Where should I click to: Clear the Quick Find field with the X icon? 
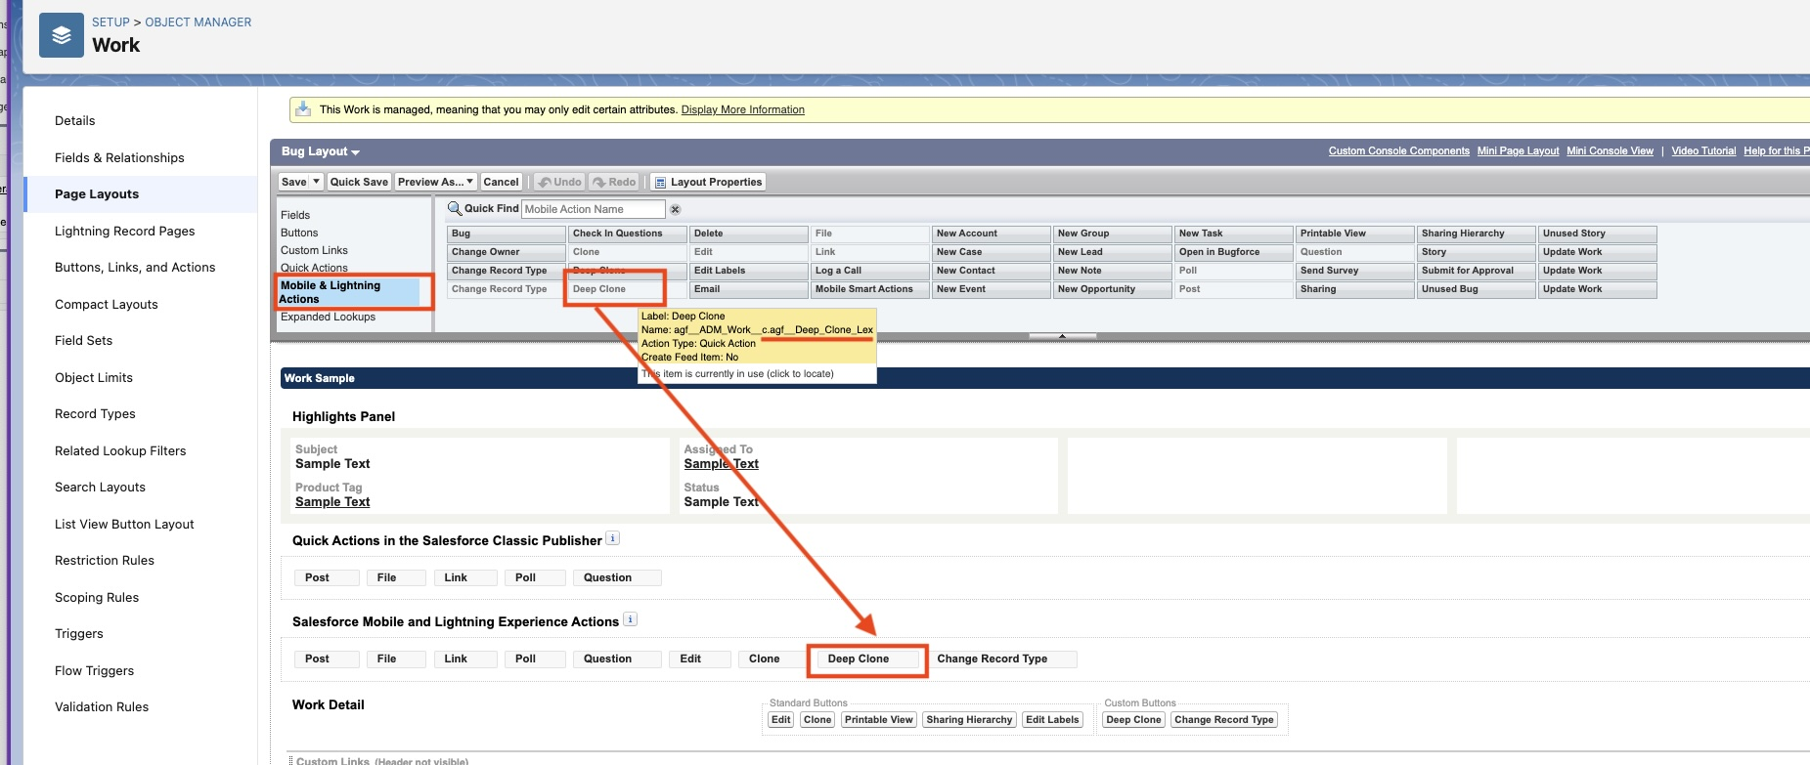(x=675, y=209)
